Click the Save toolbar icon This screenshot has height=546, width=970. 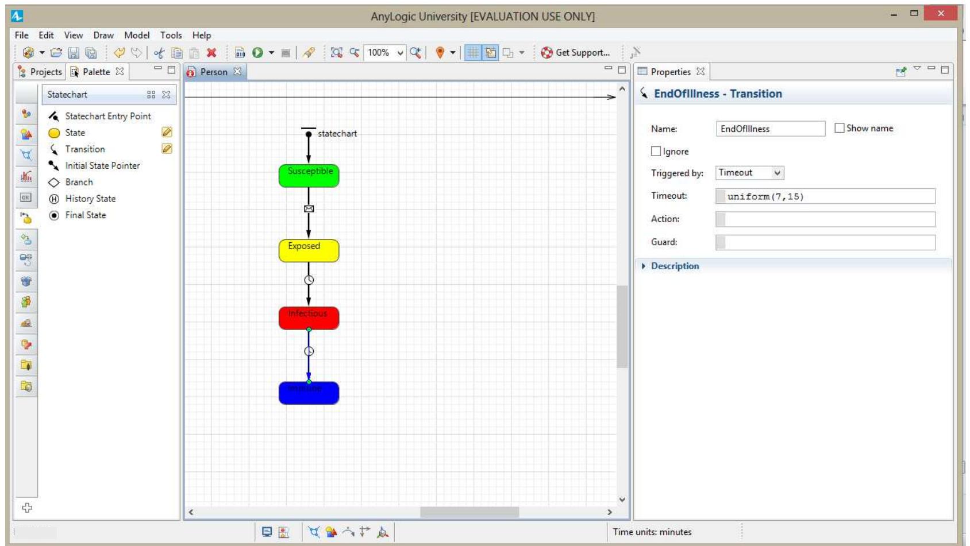[x=74, y=53]
